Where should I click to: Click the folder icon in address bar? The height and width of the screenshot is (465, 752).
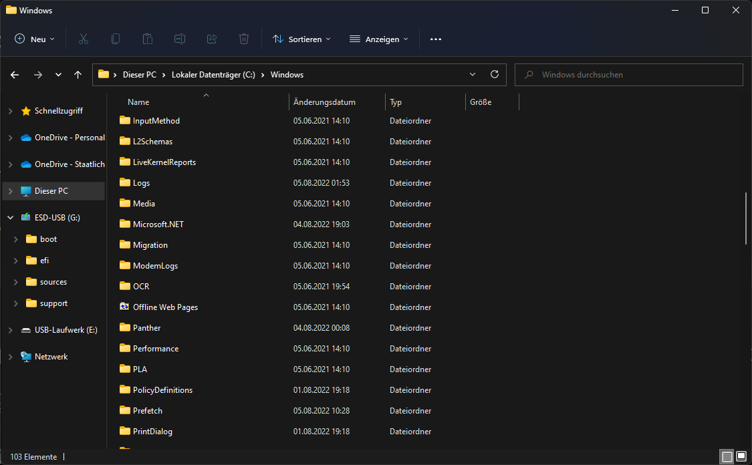point(104,74)
